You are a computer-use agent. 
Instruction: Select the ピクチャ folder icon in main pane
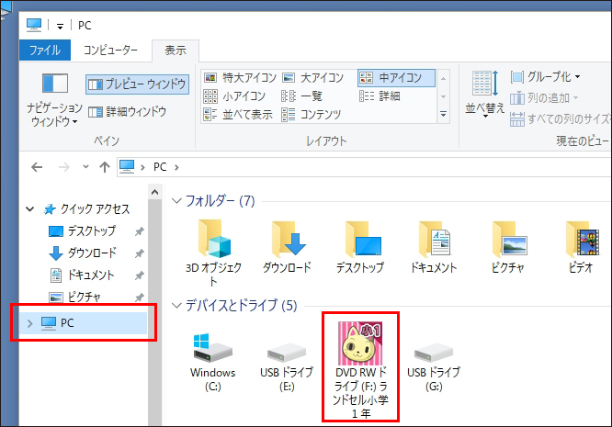coord(507,247)
